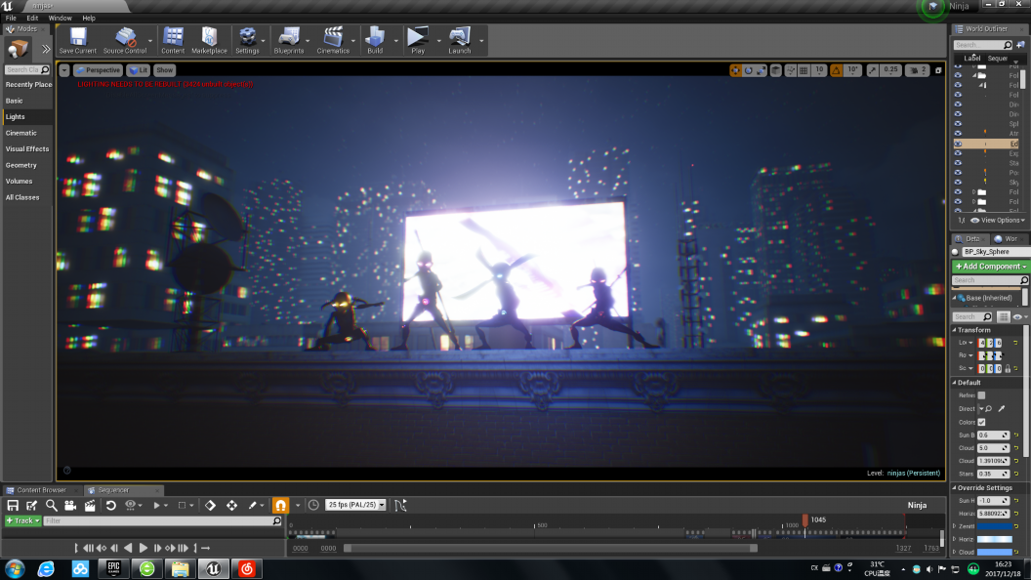Image resolution: width=1031 pixels, height=580 pixels.
Task: Open the Perspective view dropdown
Action: pyautogui.click(x=98, y=70)
